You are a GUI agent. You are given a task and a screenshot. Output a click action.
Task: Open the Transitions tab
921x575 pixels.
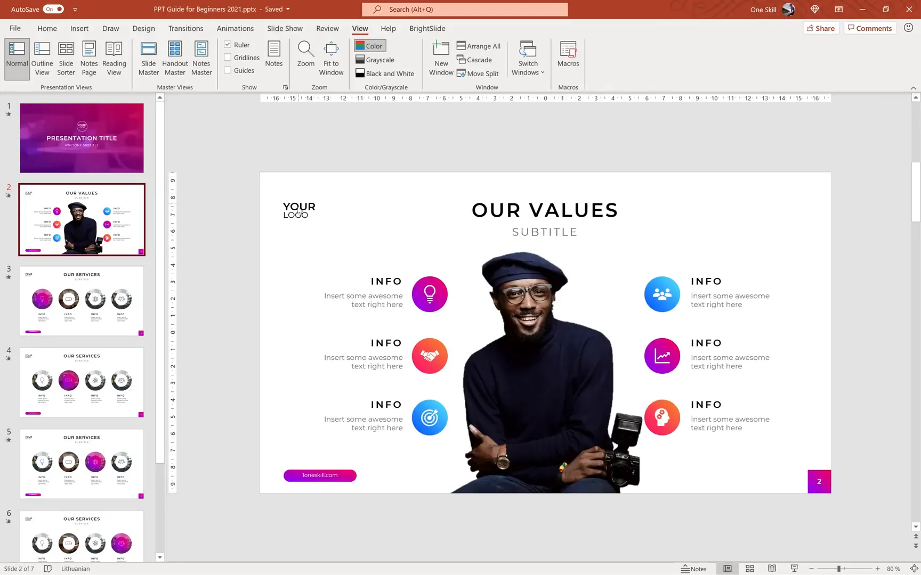(185, 28)
